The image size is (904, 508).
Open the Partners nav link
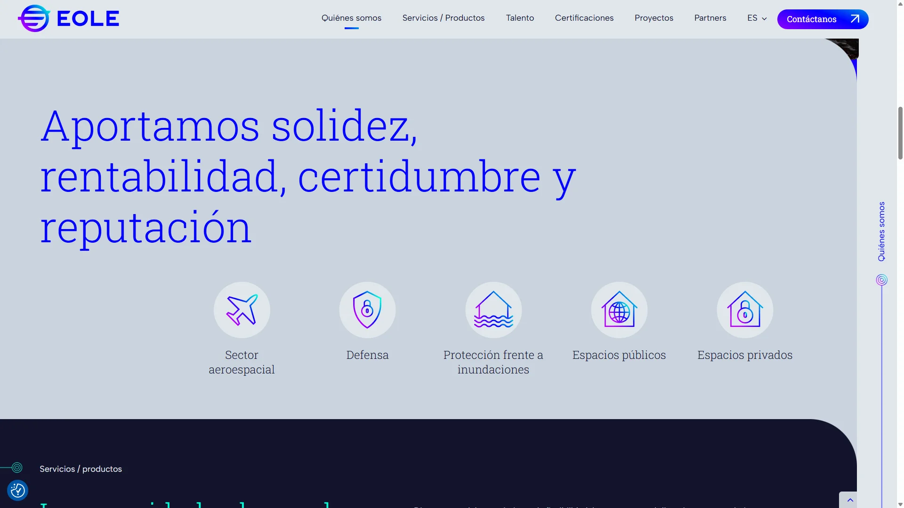(x=710, y=18)
